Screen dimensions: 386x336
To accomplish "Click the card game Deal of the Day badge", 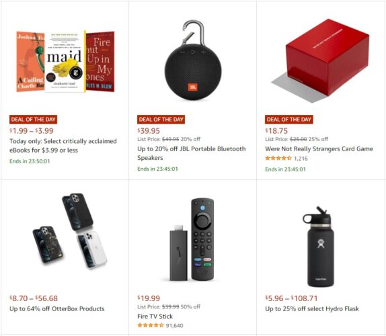I will 289,120.
